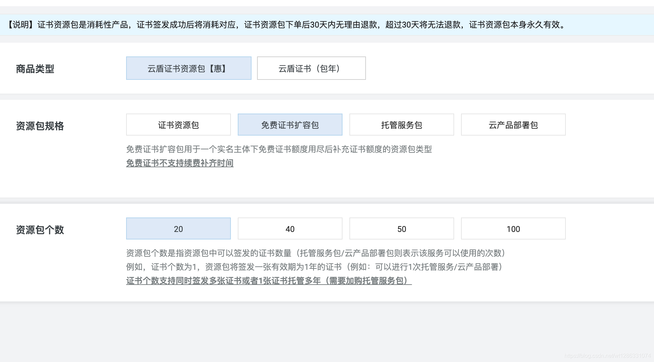This screenshot has width=654, height=362.
Task: Open the 免费证书不支持续费补齐时间 link
Action: point(180,163)
